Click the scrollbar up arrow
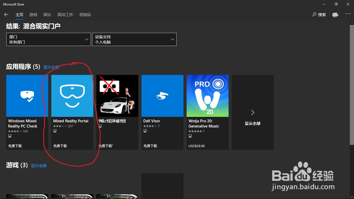 pyautogui.click(x=352, y=23)
